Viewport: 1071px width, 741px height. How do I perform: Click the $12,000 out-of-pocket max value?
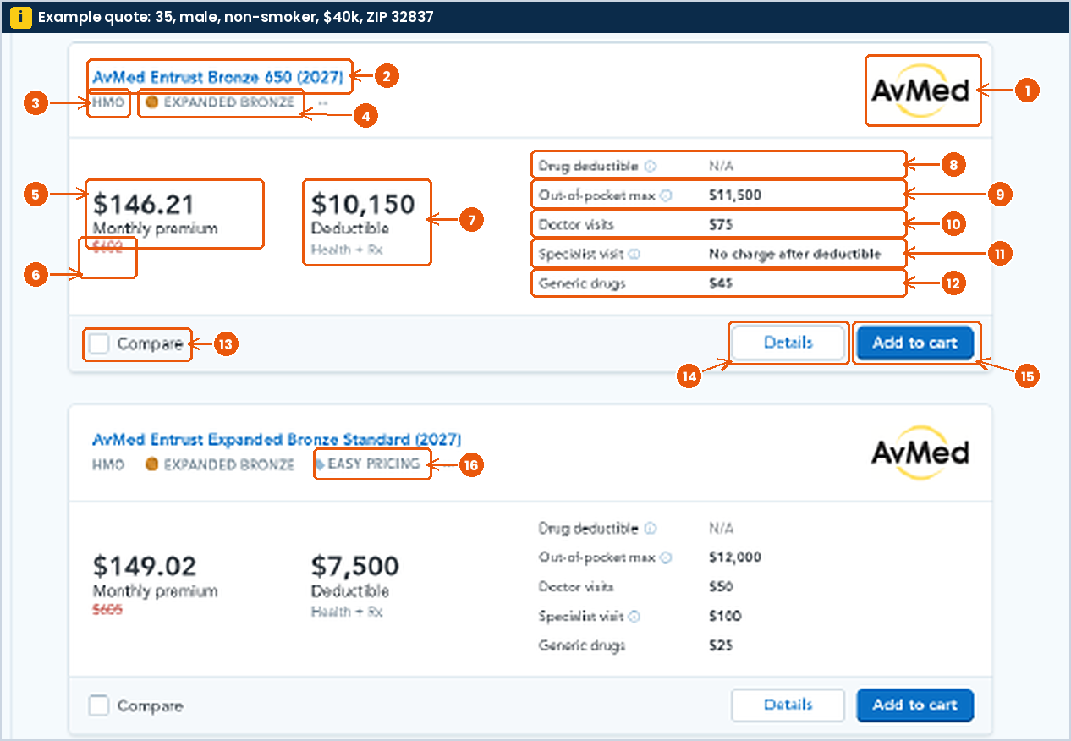tap(735, 557)
